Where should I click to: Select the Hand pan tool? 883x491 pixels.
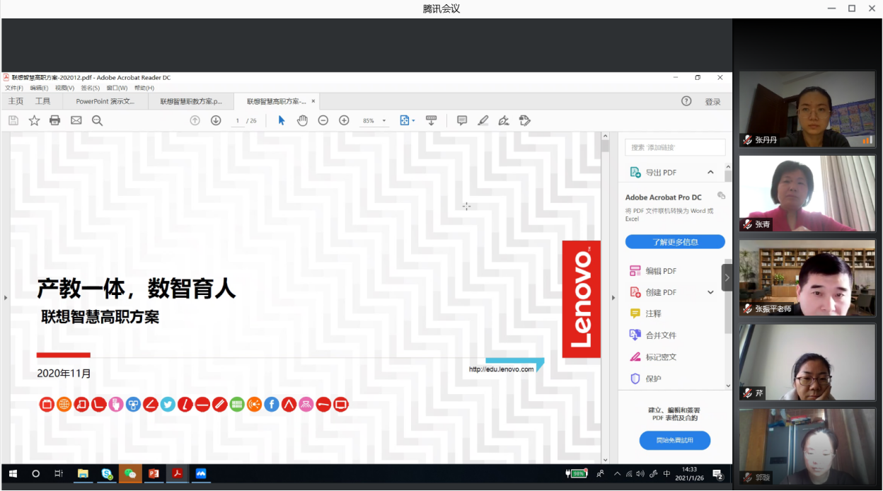[x=302, y=120]
